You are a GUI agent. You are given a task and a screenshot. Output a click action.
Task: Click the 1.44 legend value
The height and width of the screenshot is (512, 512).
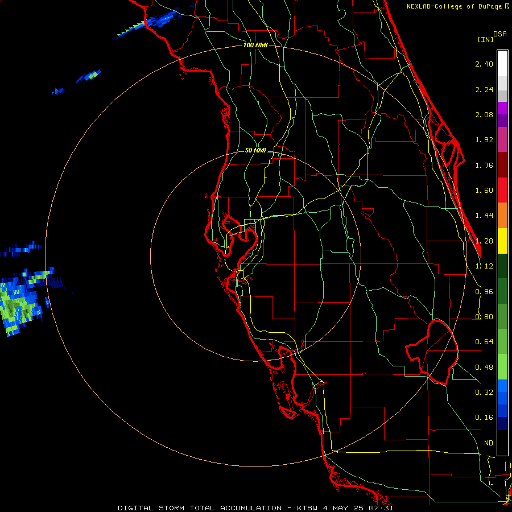[484, 216]
